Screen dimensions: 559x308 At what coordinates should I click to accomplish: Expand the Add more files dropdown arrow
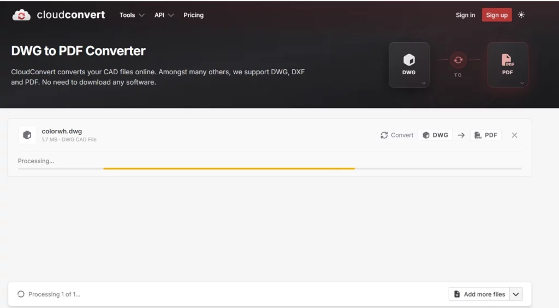[x=516, y=294]
